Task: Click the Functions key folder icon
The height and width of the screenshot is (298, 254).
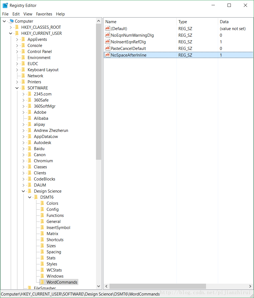Action: point(42,215)
